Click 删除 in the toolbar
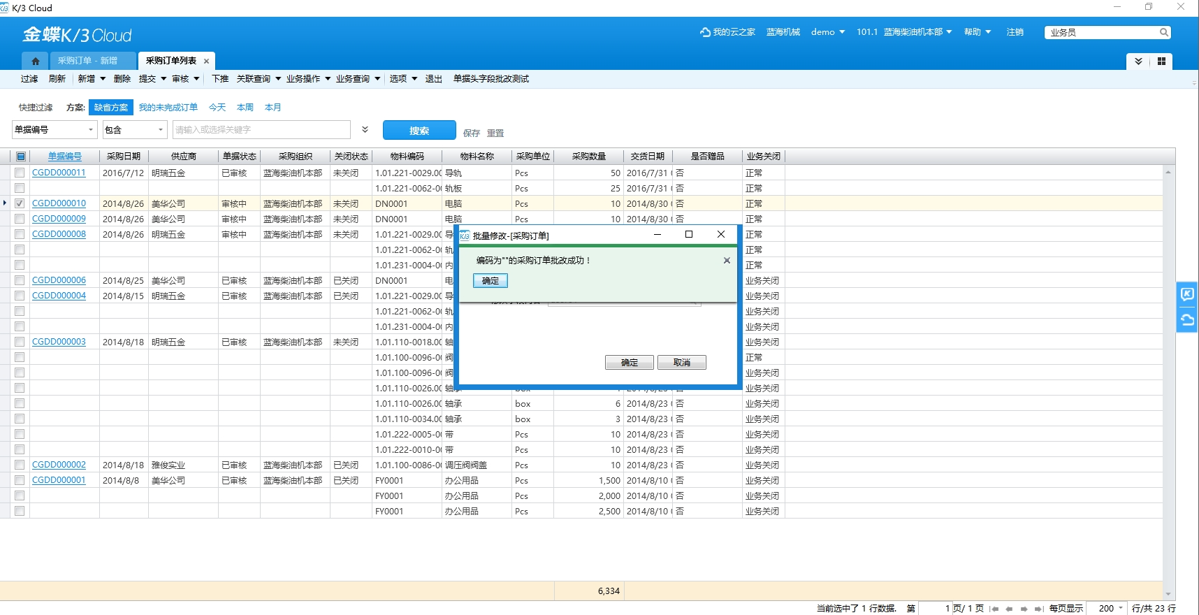The image size is (1199, 615). tap(122, 79)
